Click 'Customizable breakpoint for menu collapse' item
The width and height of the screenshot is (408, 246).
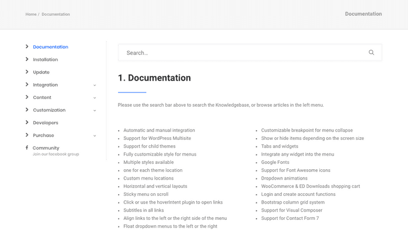pos(307,130)
